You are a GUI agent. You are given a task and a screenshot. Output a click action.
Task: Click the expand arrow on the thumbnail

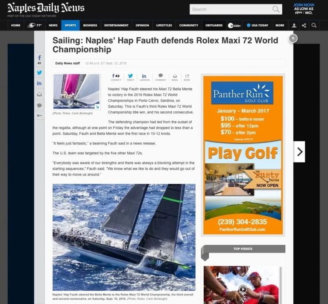point(97,107)
